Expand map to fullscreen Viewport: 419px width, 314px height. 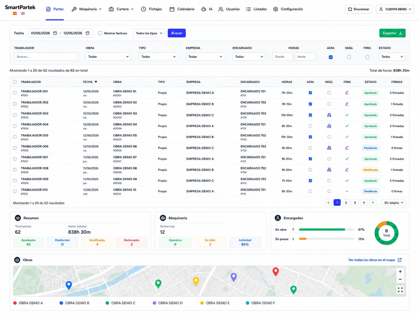(400, 290)
